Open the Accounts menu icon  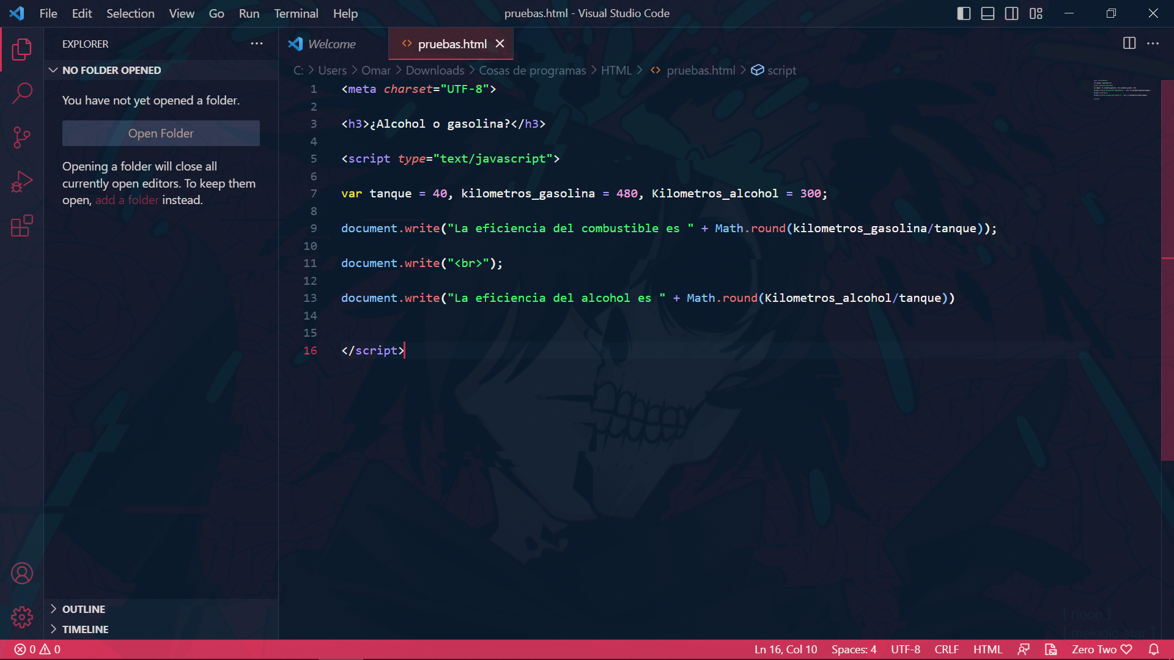point(22,573)
